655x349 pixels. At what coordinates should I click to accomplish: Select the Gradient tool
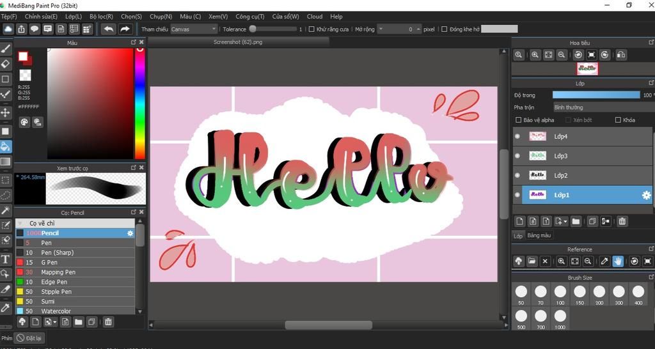(x=5, y=161)
